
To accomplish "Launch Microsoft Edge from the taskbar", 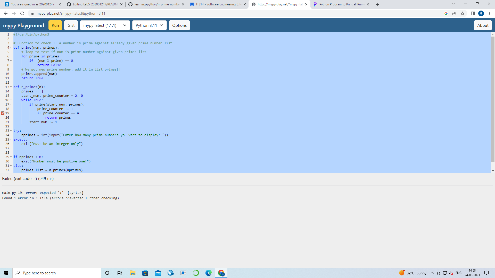I will coord(208,273).
